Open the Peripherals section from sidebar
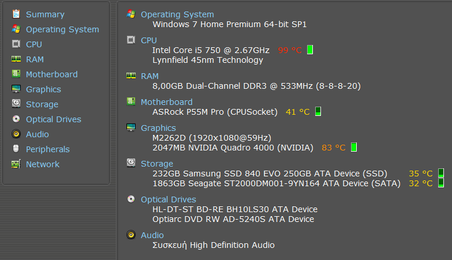Image resolution: width=452 pixels, height=260 pixels. (x=48, y=149)
